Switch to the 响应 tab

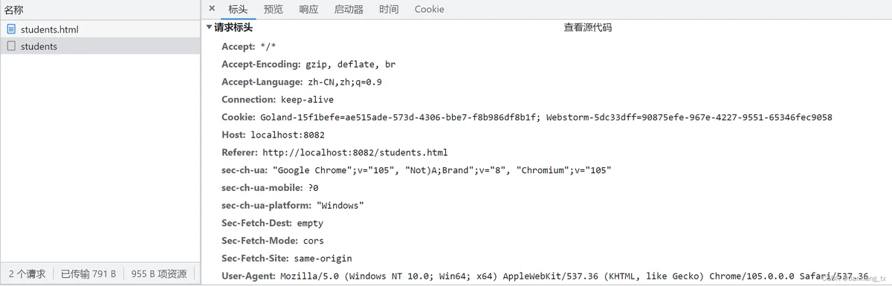tap(308, 10)
